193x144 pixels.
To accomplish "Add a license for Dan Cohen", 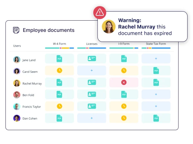I will tap(92, 118).
